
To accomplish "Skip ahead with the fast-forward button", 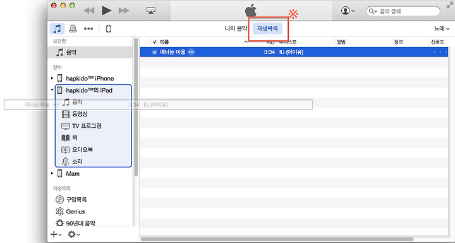I will (x=124, y=11).
